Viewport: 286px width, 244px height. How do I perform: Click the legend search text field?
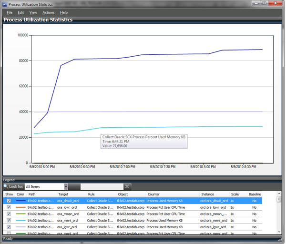(x=102, y=187)
